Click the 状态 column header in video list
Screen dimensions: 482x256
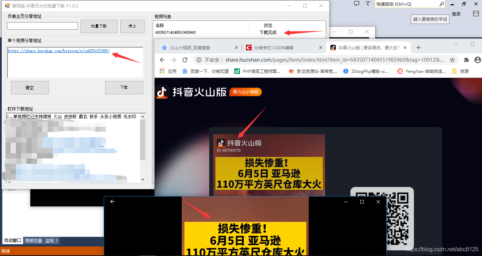(268, 25)
